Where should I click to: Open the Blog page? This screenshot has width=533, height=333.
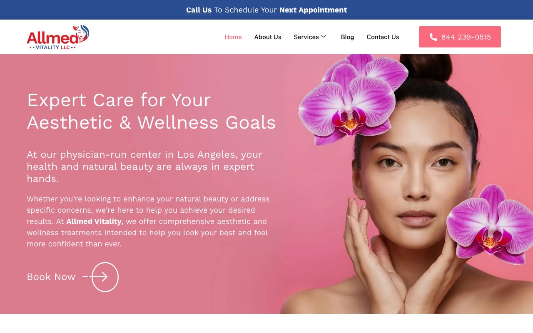pyautogui.click(x=347, y=37)
